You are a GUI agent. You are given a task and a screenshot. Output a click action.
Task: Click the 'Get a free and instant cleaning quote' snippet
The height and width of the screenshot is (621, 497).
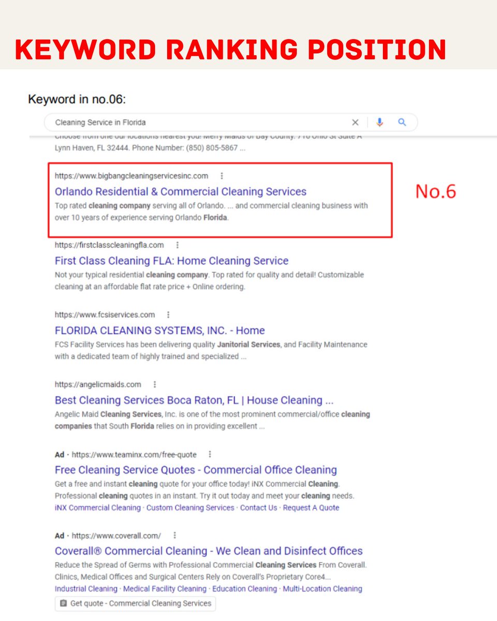(x=204, y=490)
